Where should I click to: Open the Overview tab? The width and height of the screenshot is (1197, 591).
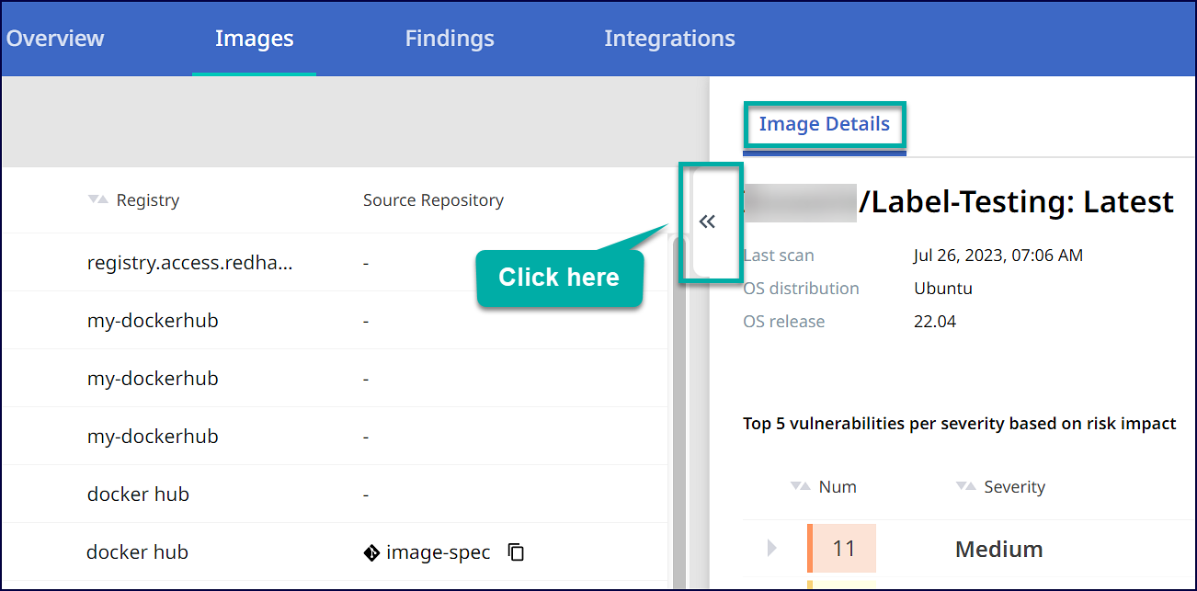point(55,39)
